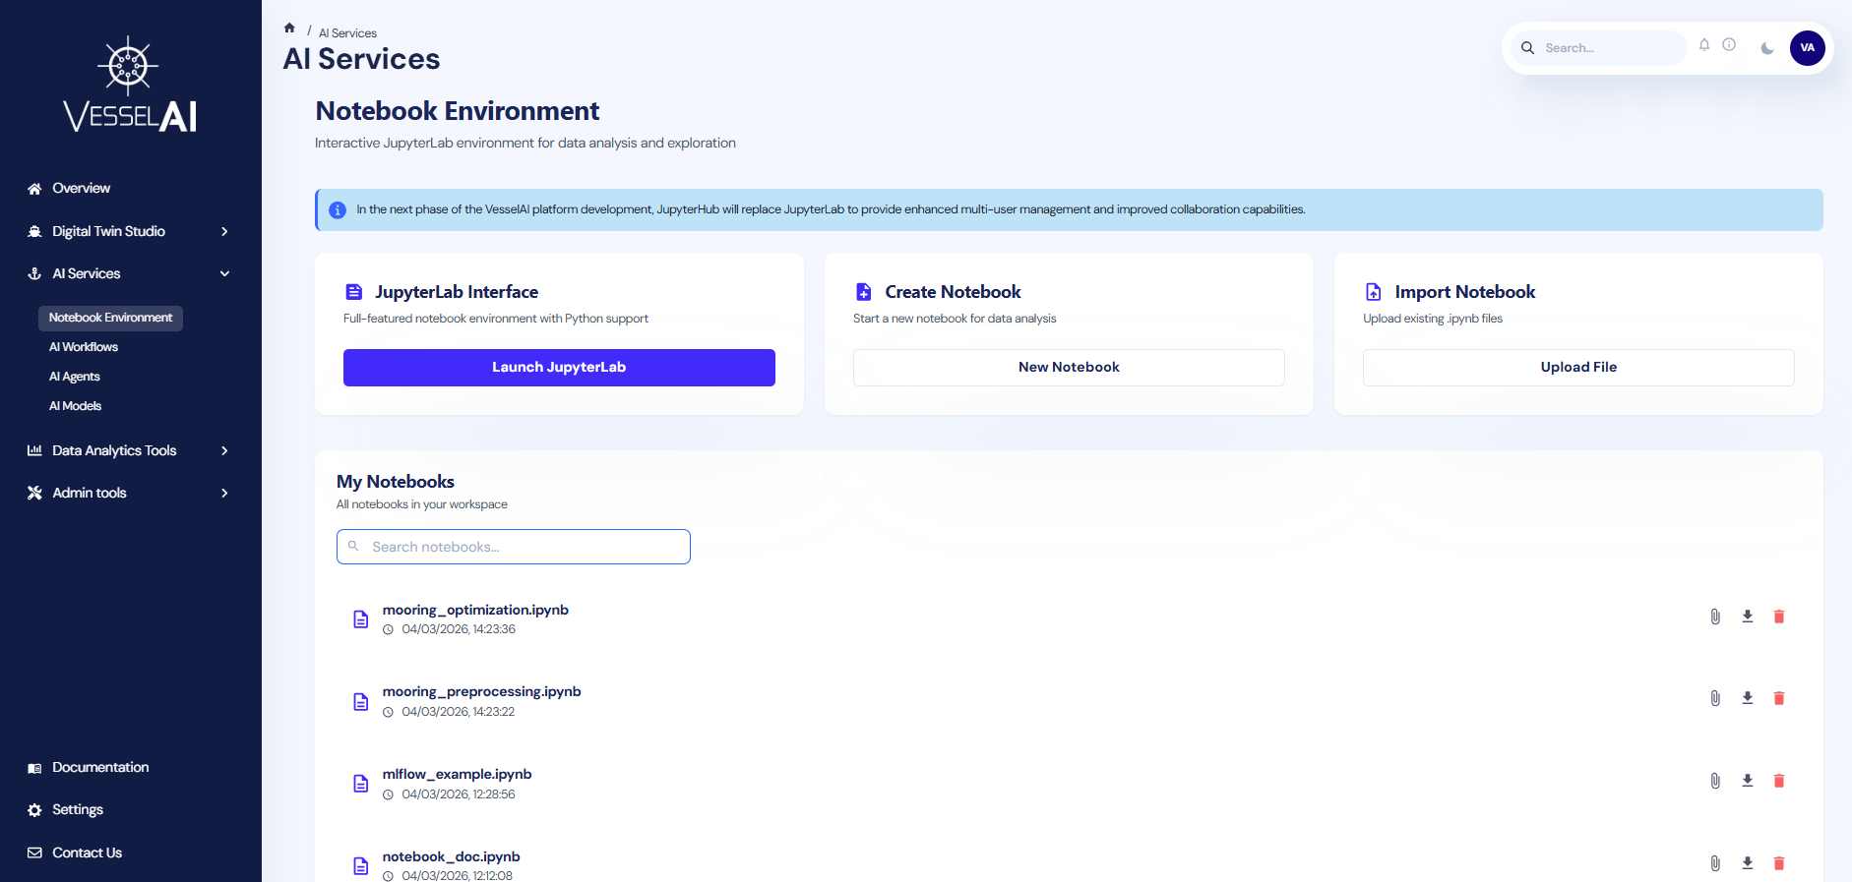Toggle dark mode with moon icon
The width and height of the screenshot is (1852, 882).
coord(1767,48)
